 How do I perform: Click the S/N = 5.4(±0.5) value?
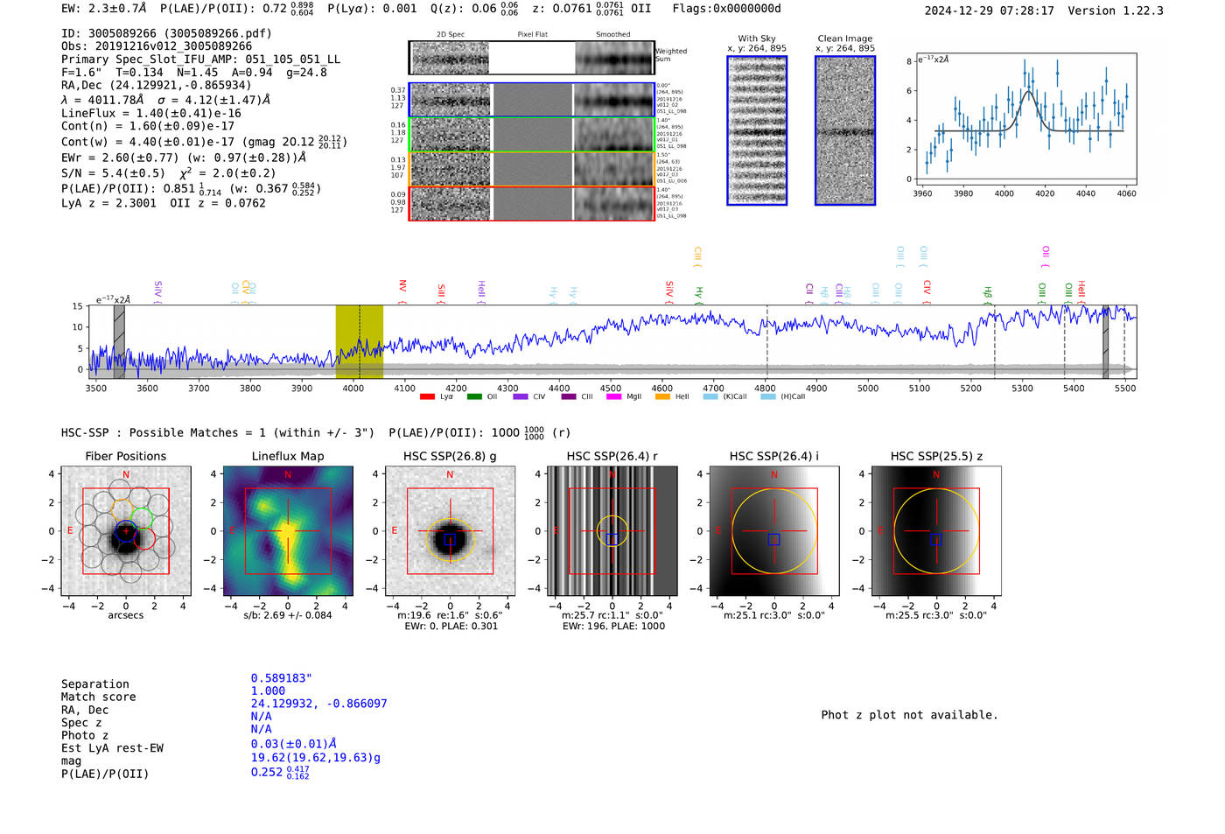(x=113, y=173)
